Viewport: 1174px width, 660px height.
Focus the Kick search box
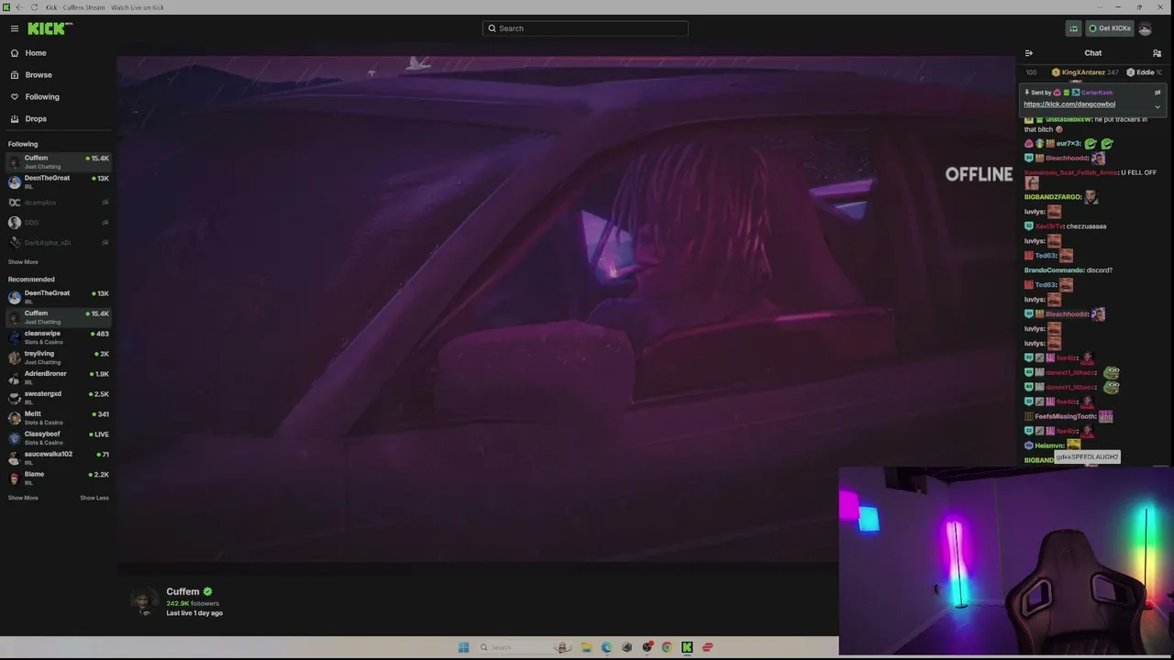(x=585, y=28)
